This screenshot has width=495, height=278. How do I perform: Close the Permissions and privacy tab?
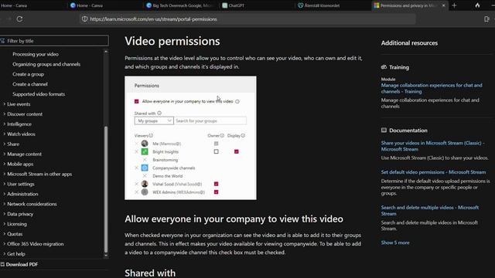pos(443,5)
